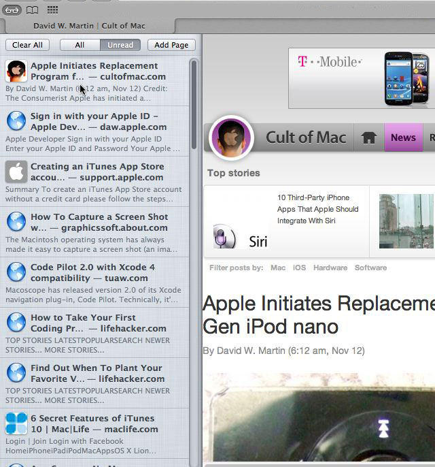
Task: Click Mac|Life icon beside iTunes 10 item
Action: (16, 423)
